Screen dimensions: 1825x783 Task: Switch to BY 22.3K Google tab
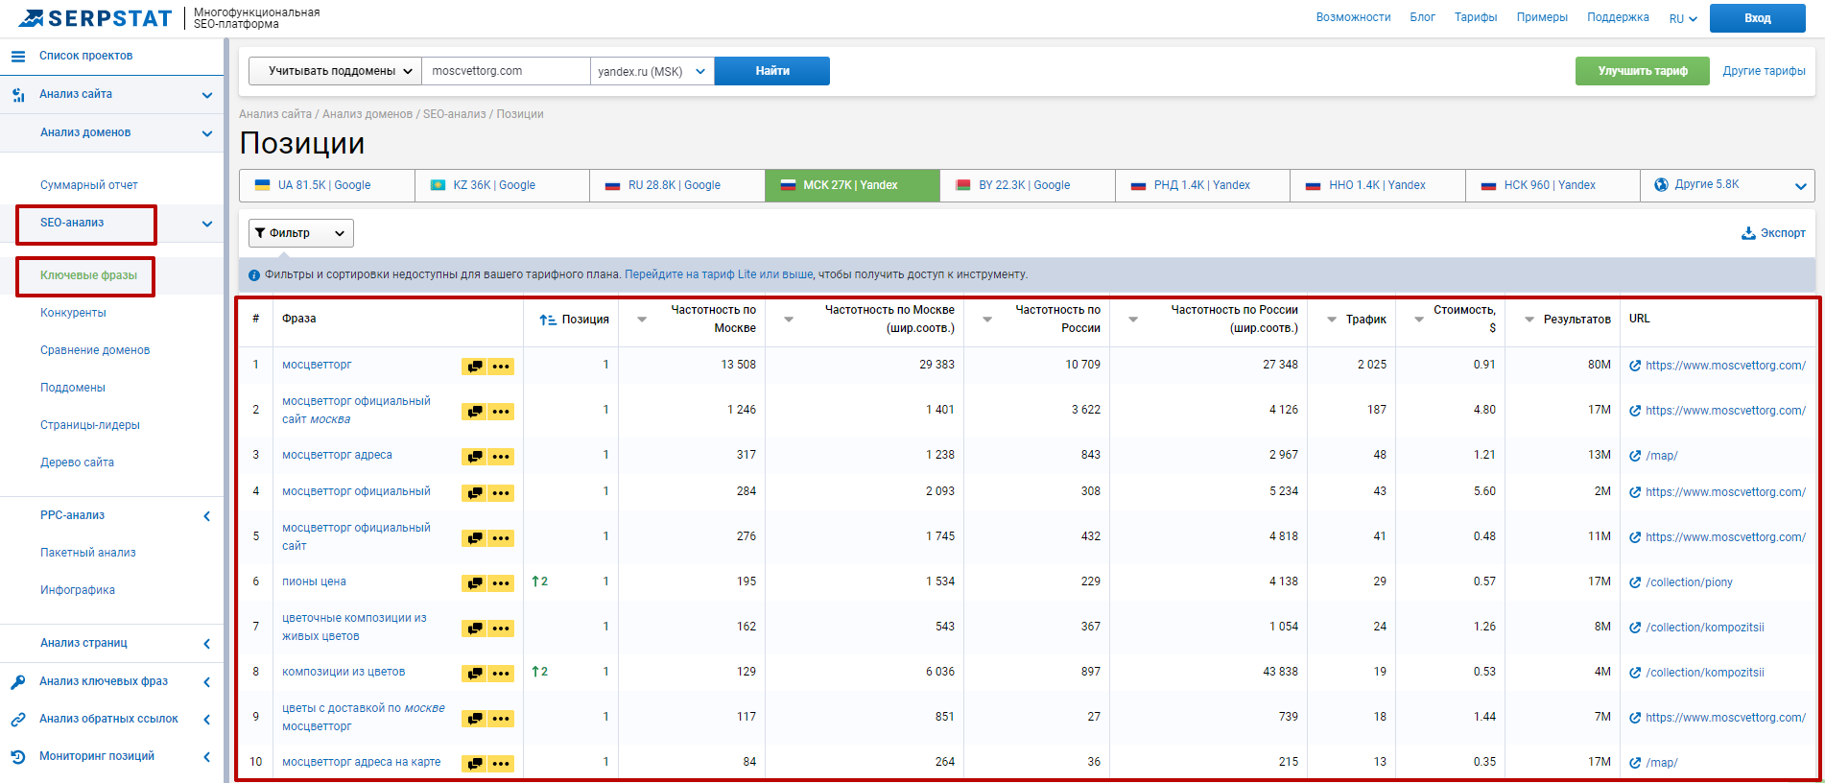(x=1028, y=185)
